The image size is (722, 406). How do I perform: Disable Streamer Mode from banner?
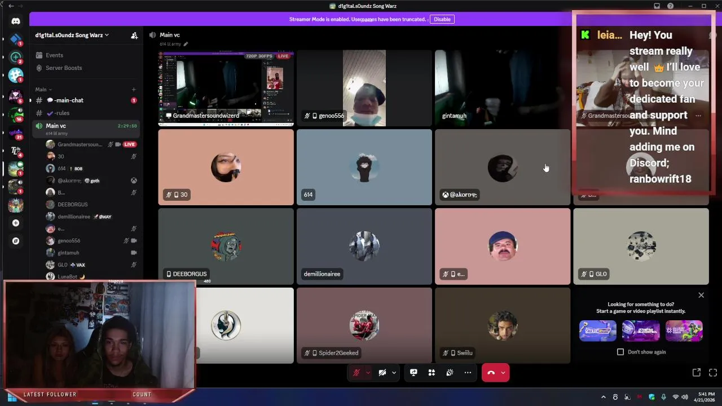pos(442,19)
